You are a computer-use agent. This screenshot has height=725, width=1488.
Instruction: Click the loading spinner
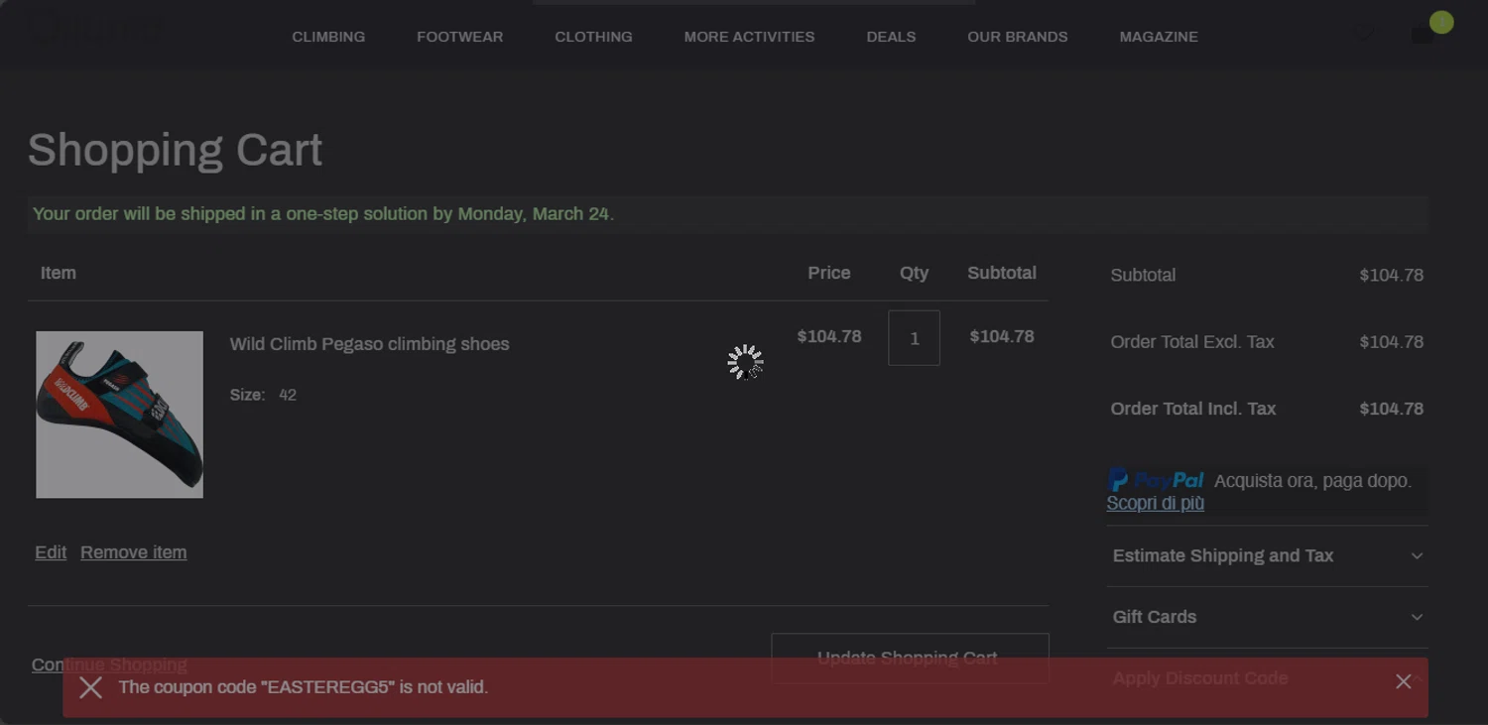pyautogui.click(x=745, y=363)
